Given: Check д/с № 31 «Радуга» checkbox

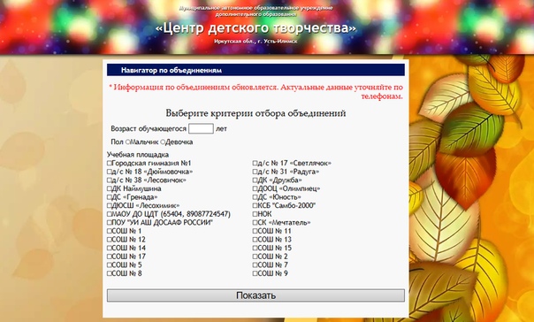Looking at the screenshot, I should pyautogui.click(x=255, y=172).
